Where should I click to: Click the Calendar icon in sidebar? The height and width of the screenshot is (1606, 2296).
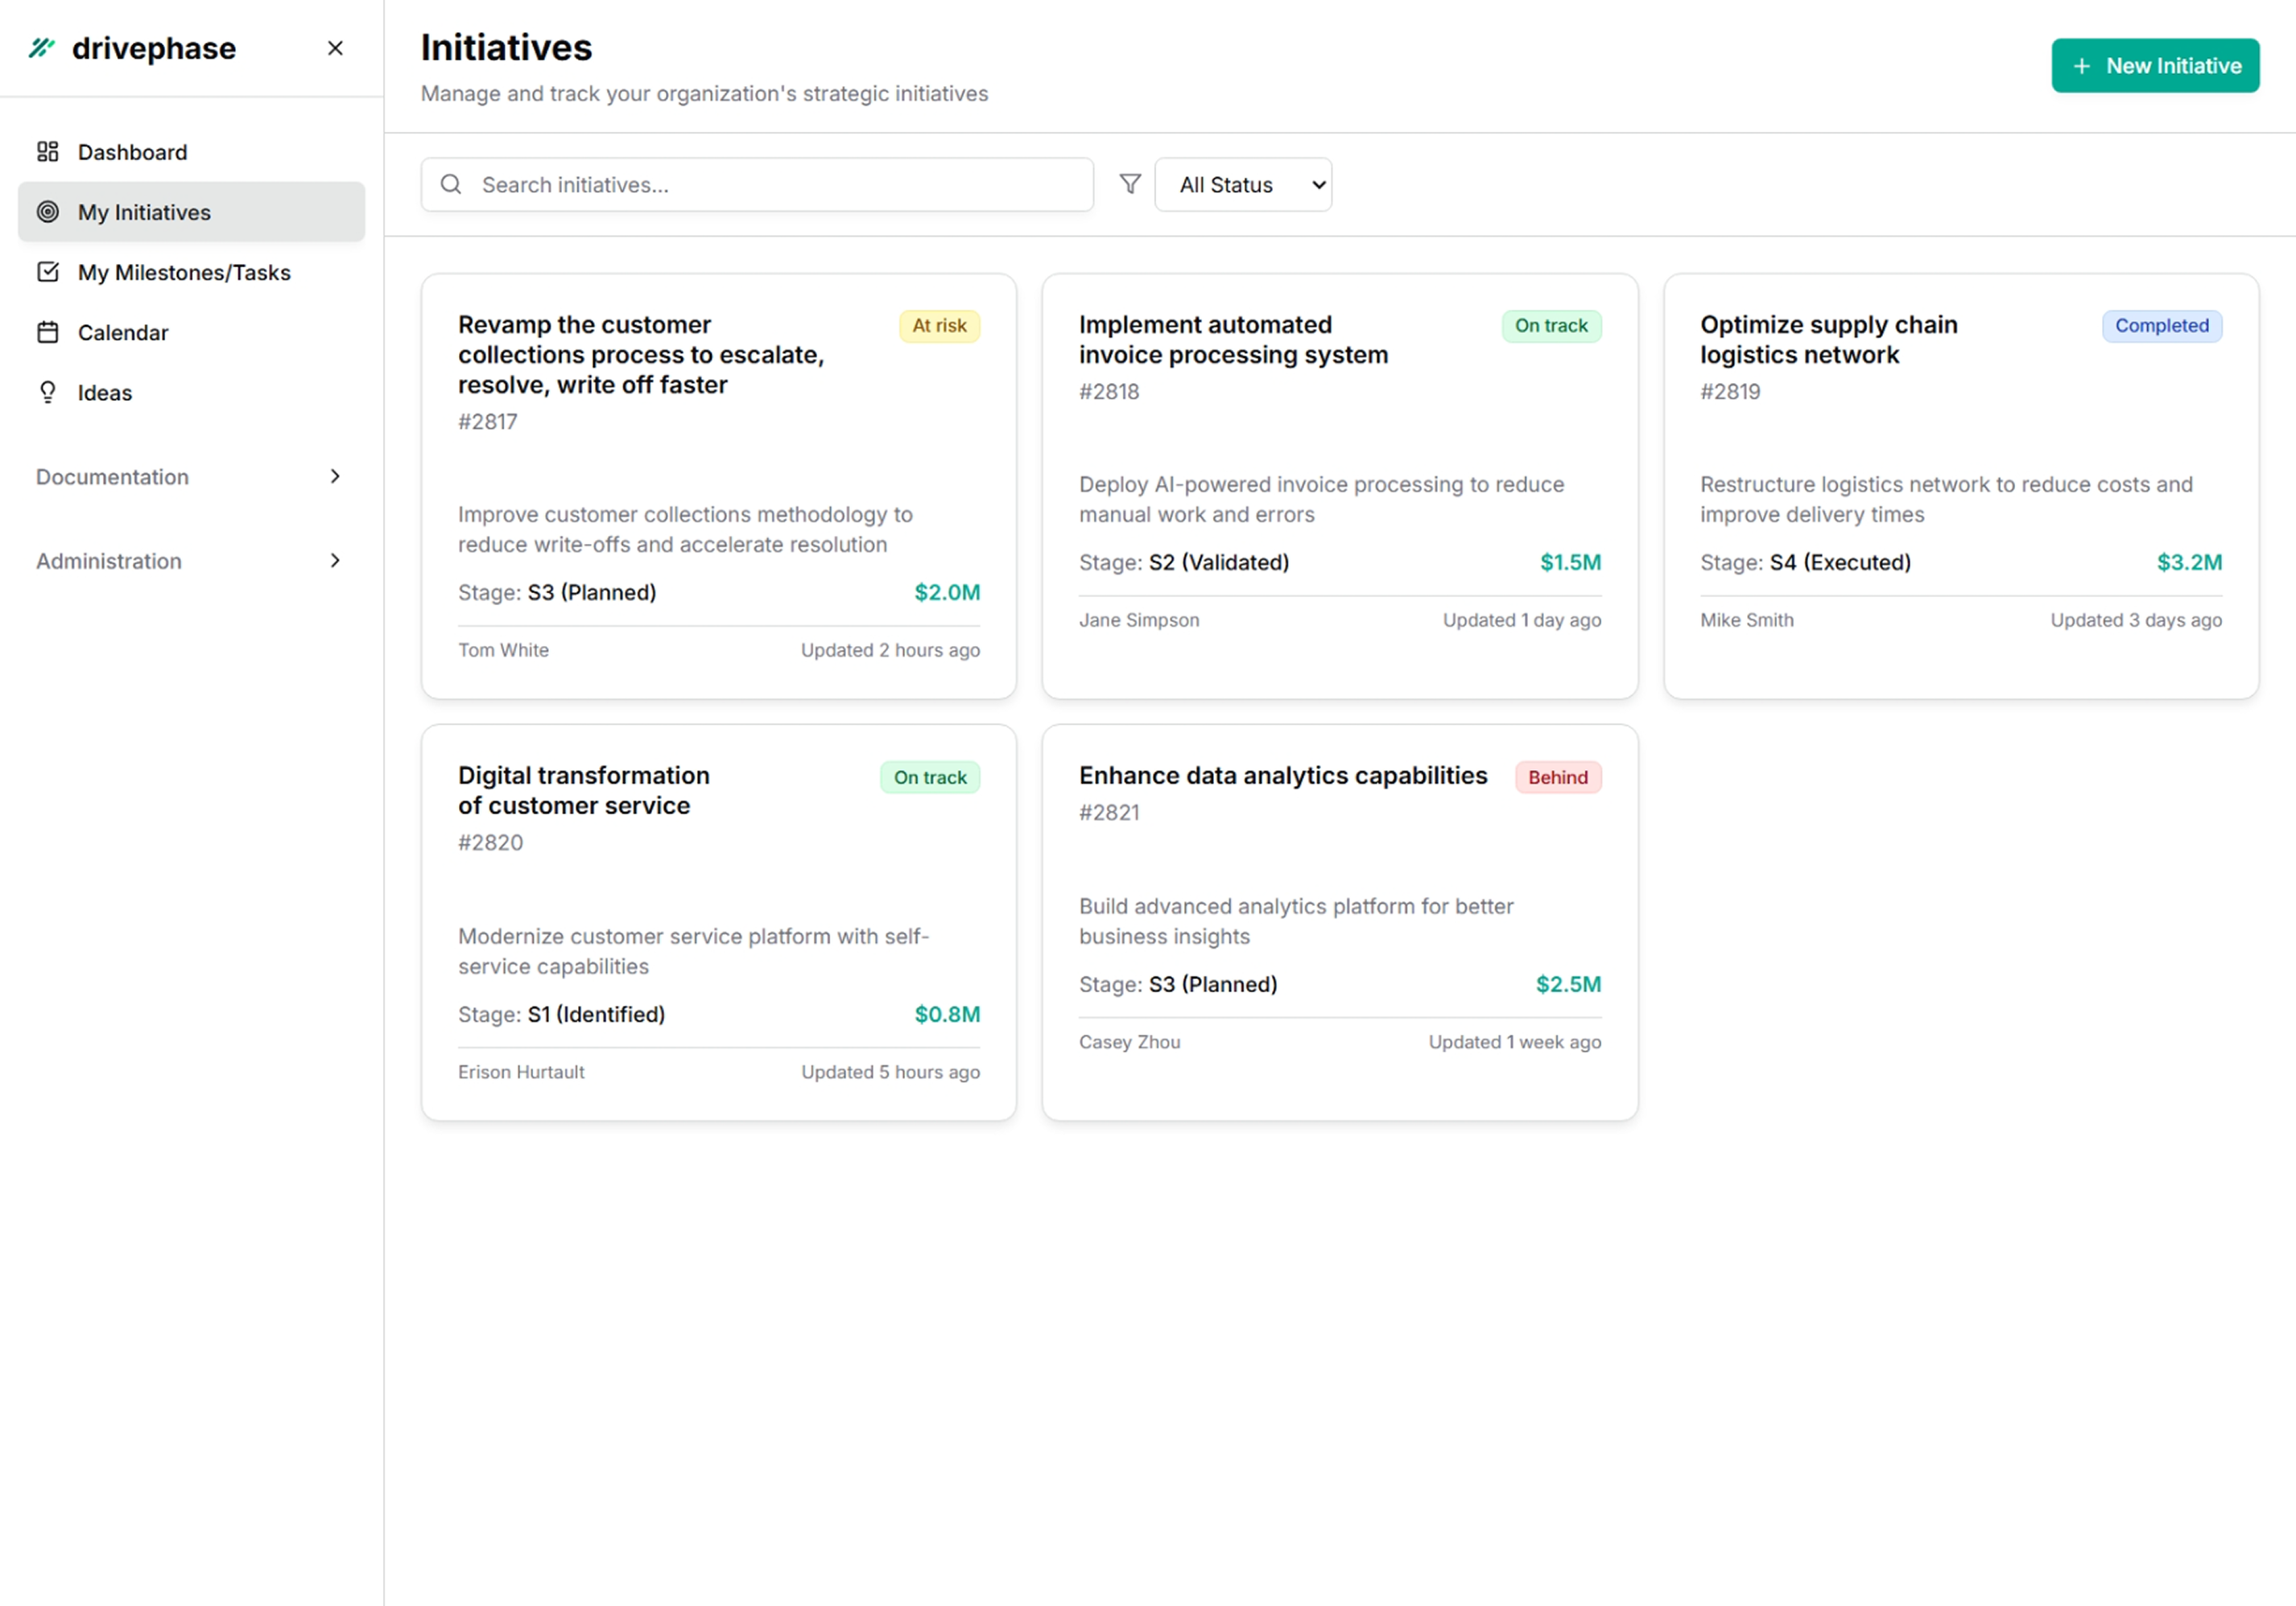tap(47, 331)
